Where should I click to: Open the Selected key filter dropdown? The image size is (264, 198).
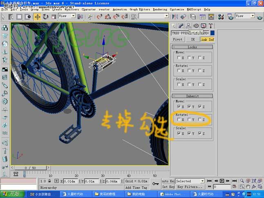190,181
